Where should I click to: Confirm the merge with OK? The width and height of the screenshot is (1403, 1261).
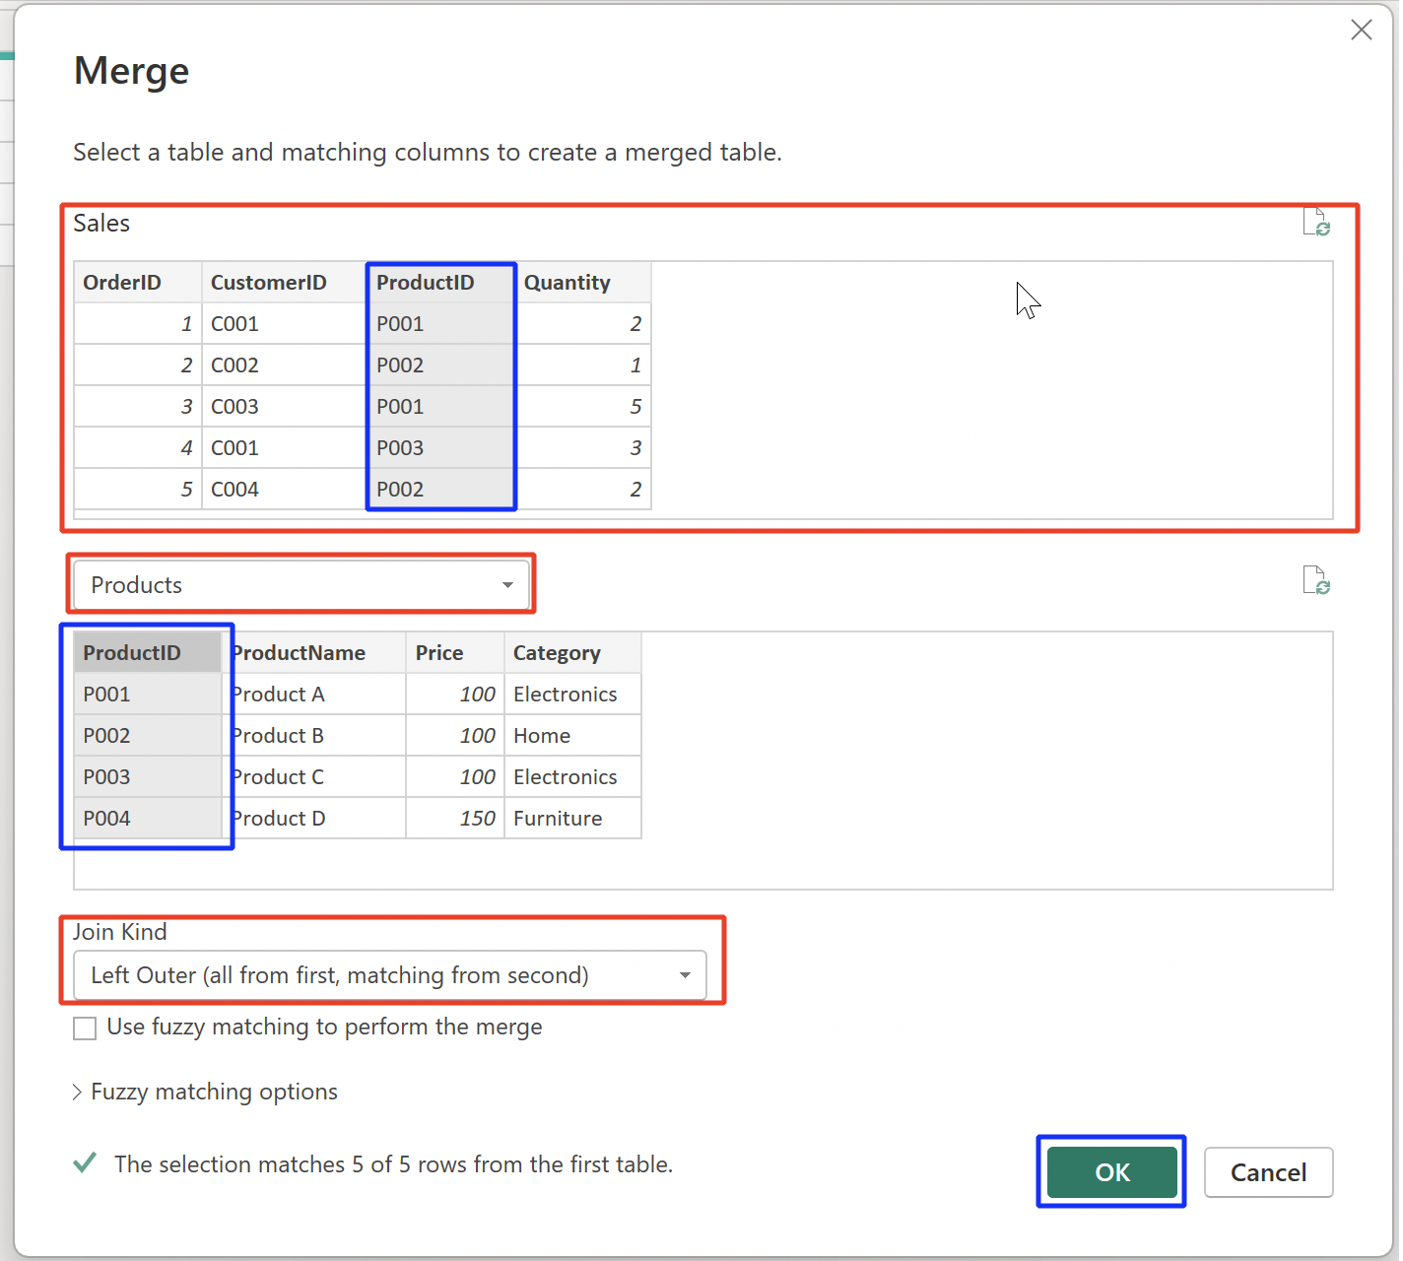click(x=1112, y=1172)
